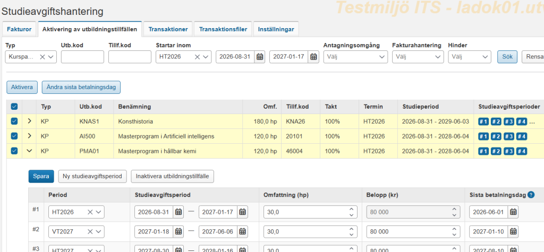The width and height of the screenshot is (544, 252).
Task: Open calendar for period #2 start 2027-01-18
Action: click(x=178, y=231)
